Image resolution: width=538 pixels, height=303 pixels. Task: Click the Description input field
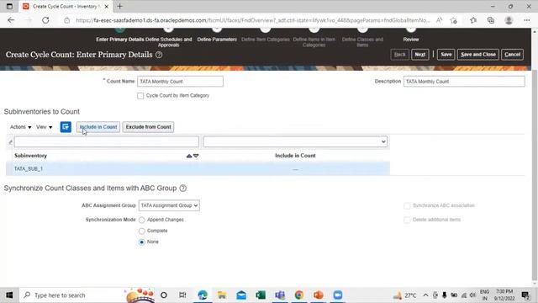tap(464, 82)
